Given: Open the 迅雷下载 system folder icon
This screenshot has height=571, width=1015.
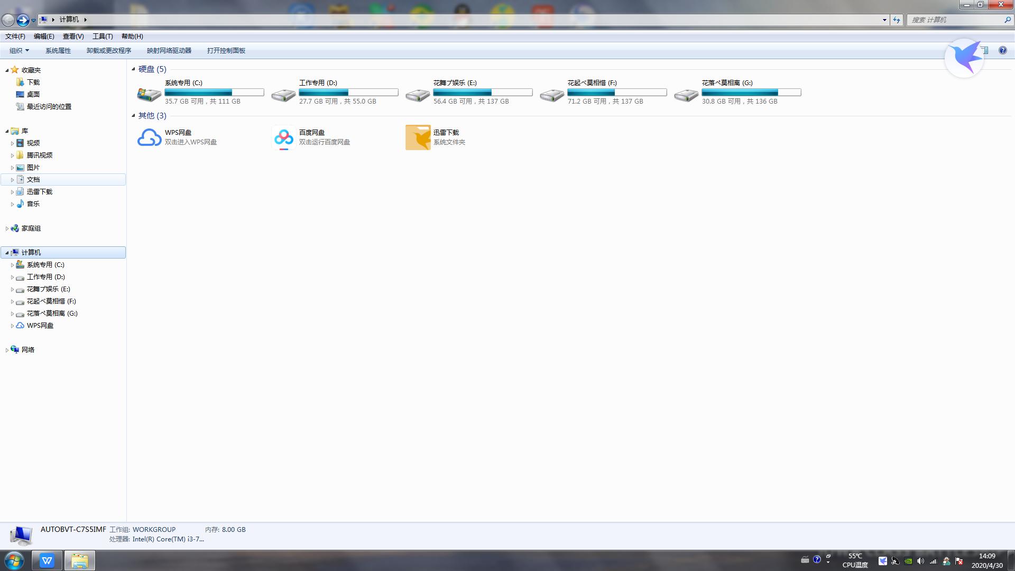Looking at the screenshot, I should 418,137.
